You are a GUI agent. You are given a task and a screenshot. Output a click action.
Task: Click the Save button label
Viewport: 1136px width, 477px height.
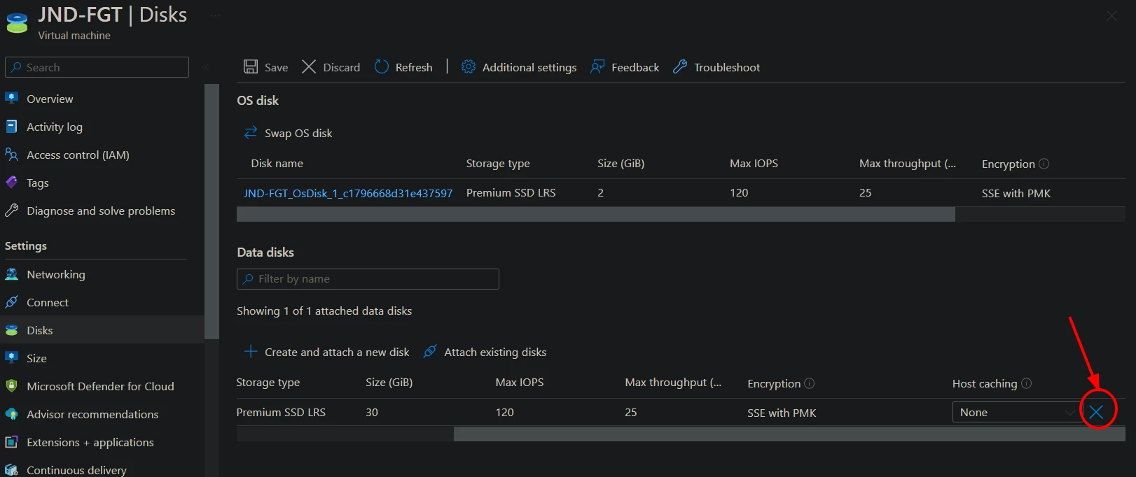(276, 67)
